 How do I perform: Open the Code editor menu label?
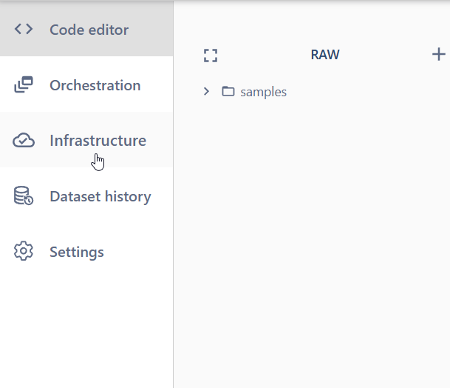(89, 30)
